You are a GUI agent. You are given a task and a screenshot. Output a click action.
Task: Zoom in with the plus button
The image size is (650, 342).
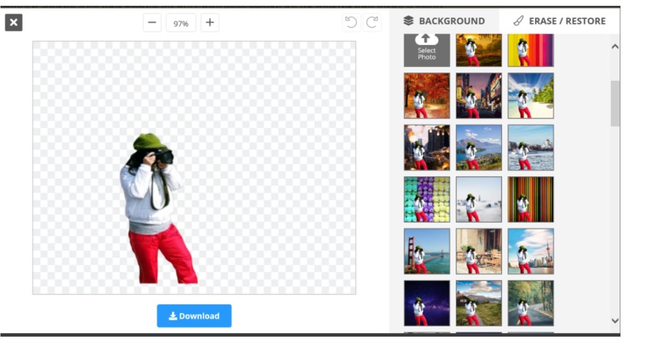click(x=210, y=23)
